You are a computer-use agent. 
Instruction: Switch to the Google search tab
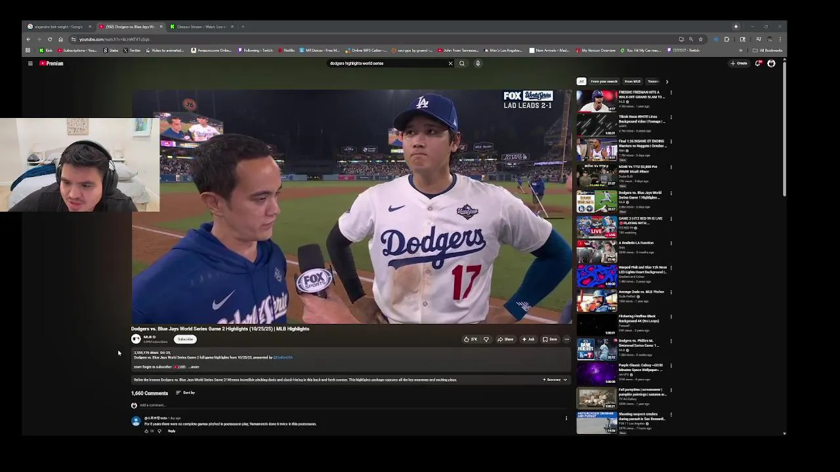tap(58, 27)
